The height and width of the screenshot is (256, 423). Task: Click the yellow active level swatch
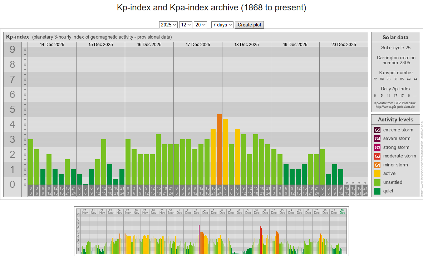point(377,174)
